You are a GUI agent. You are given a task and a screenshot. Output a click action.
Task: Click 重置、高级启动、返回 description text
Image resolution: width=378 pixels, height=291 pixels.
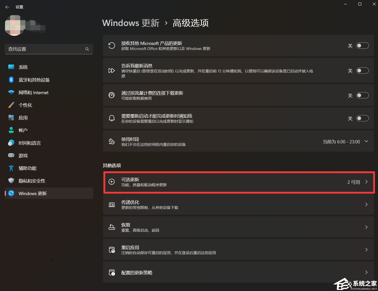click(140, 230)
